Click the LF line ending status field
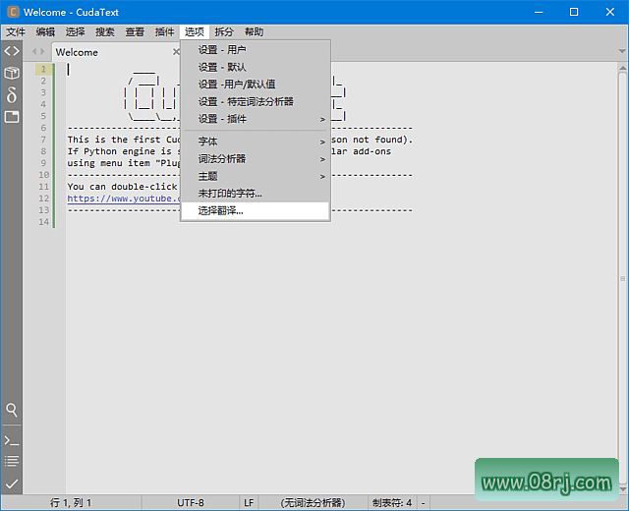The height and width of the screenshot is (511, 629). pos(249,502)
